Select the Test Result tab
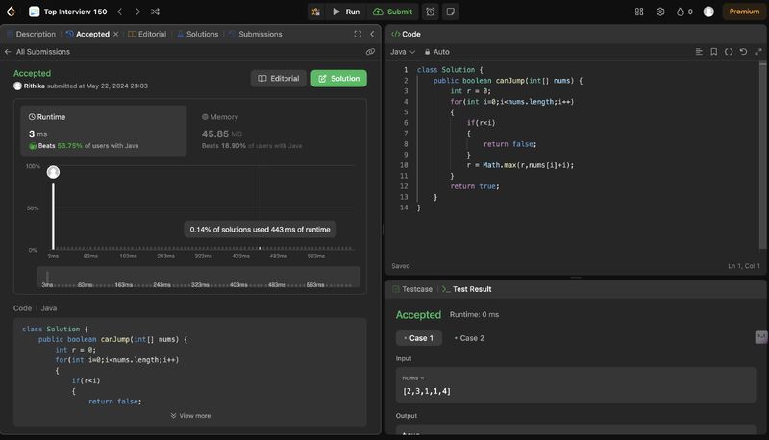The image size is (769, 440). (x=467, y=289)
